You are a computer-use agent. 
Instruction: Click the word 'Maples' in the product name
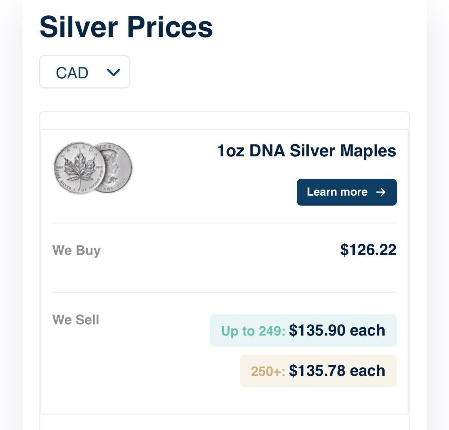368,151
